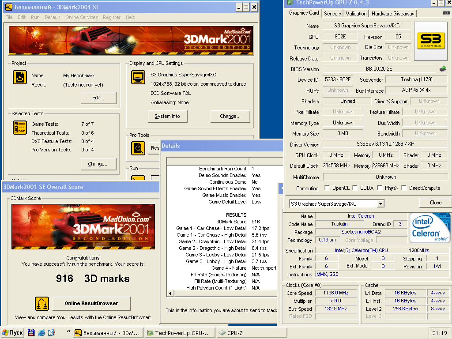452x339 pixels.
Task: Click the CPU-Z Core Speed value 1196.0 MHz
Action: coord(335,293)
